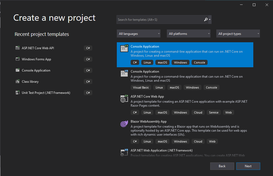
Task: Click the Unit Test Project icon
Action: coord(18,93)
